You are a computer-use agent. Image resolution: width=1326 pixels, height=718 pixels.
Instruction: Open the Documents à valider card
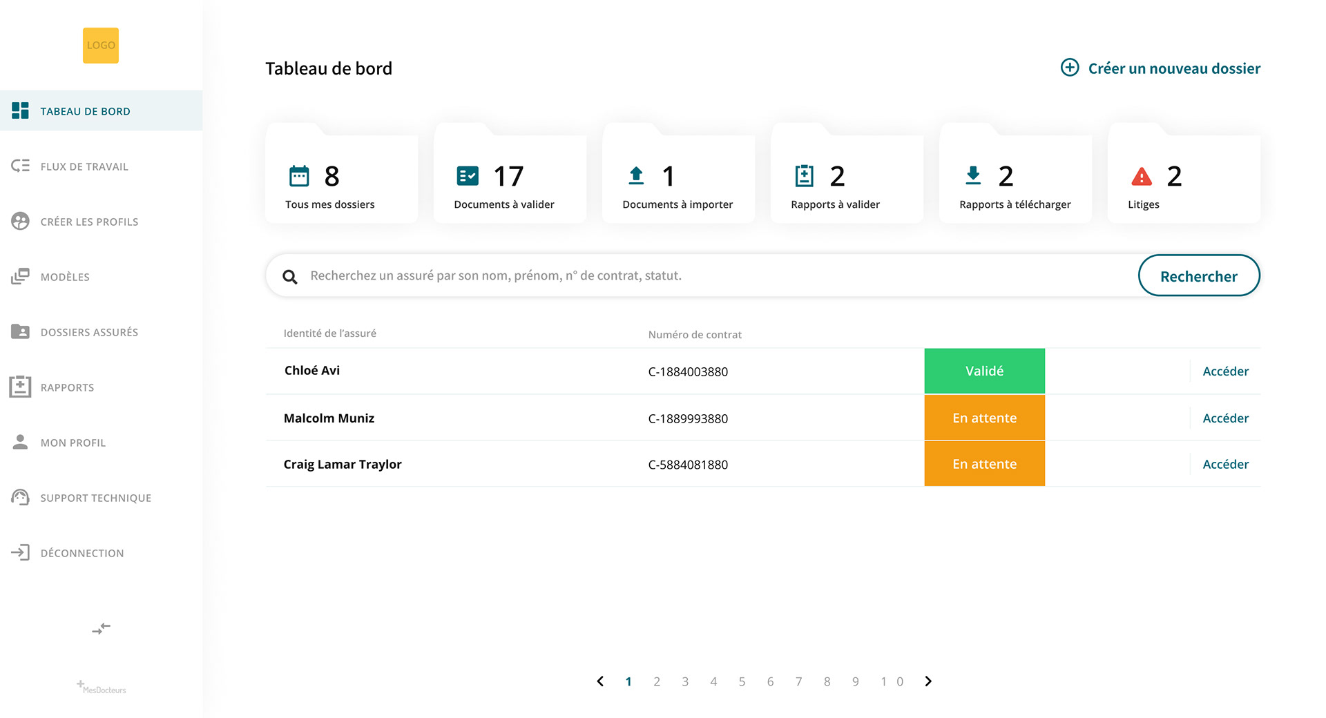click(x=510, y=173)
